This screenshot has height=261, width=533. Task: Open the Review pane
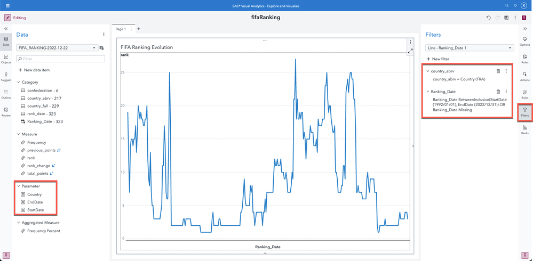click(x=6, y=112)
